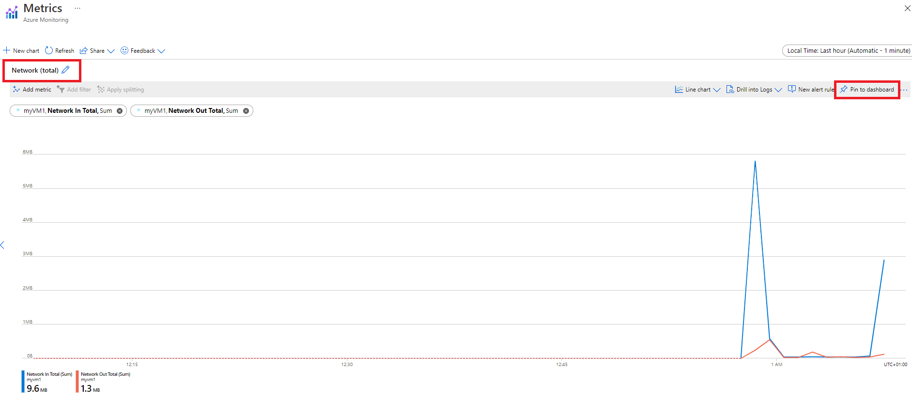The image size is (912, 400).
Task: Select the Network (total) chart title
Action: 35,70
